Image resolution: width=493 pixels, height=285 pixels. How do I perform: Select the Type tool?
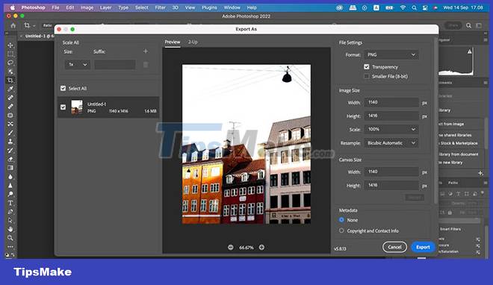[10, 203]
